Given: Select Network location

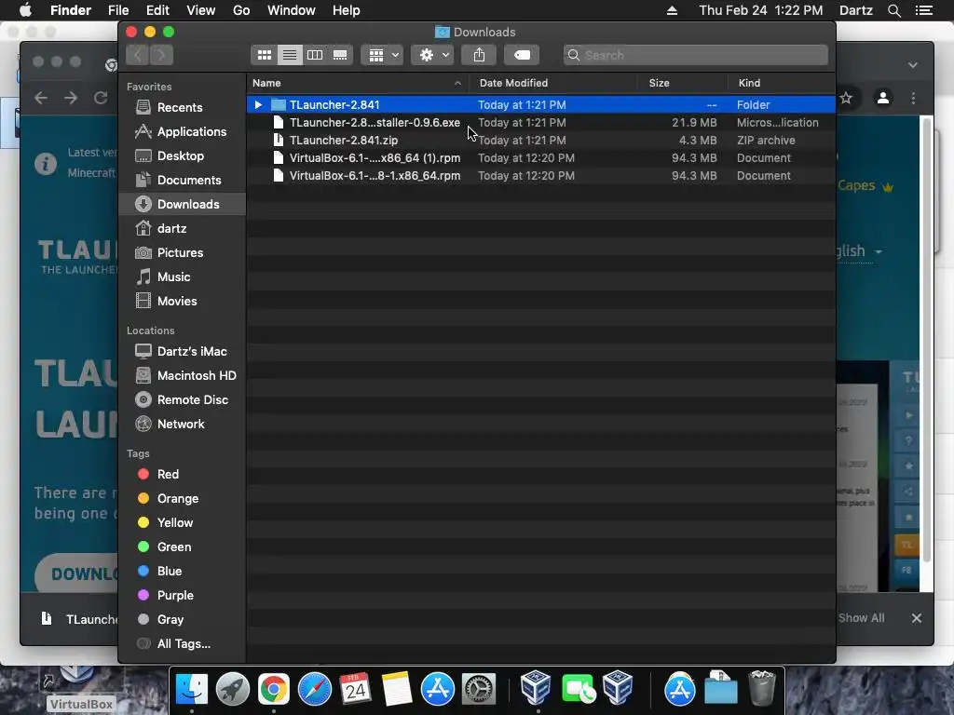Looking at the screenshot, I should coord(182,424).
